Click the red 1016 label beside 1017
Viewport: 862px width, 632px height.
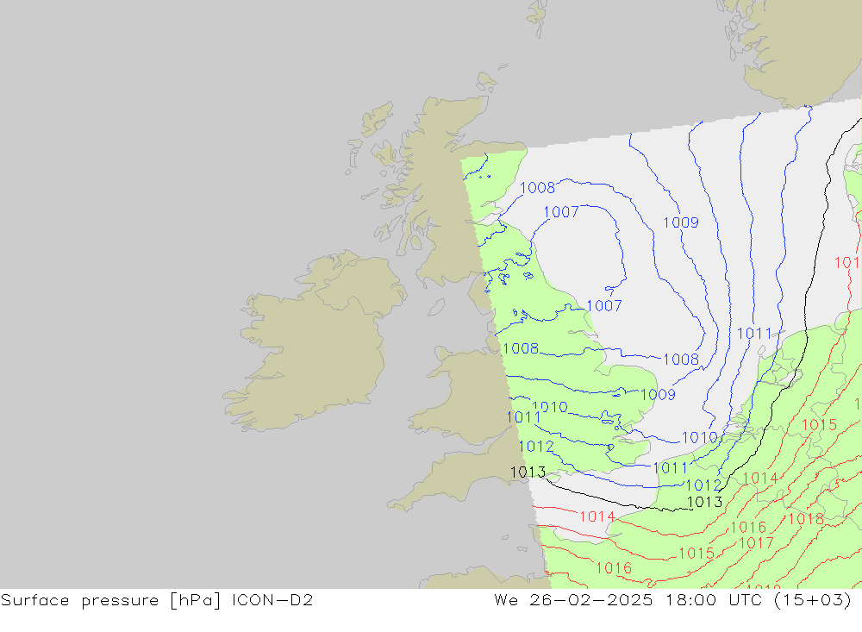pos(748,528)
